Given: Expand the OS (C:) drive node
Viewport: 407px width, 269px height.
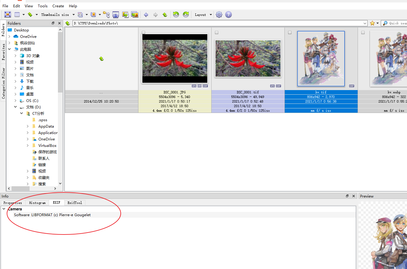Looking at the screenshot, I should click(16, 101).
